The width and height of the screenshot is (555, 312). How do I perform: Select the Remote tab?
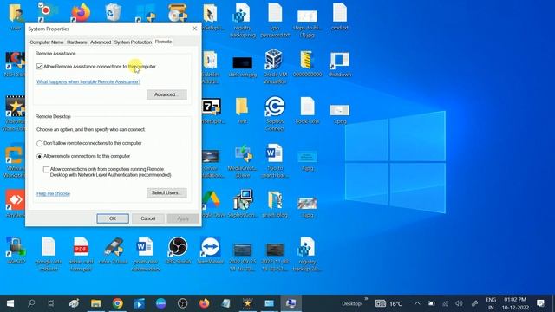pos(164,42)
